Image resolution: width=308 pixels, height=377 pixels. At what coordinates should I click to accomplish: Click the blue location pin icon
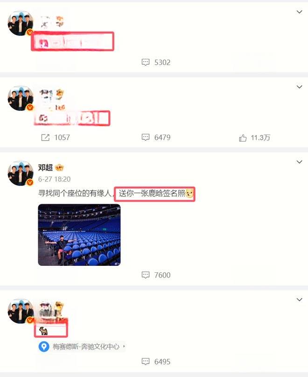pyautogui.click(x=44, y=347)
